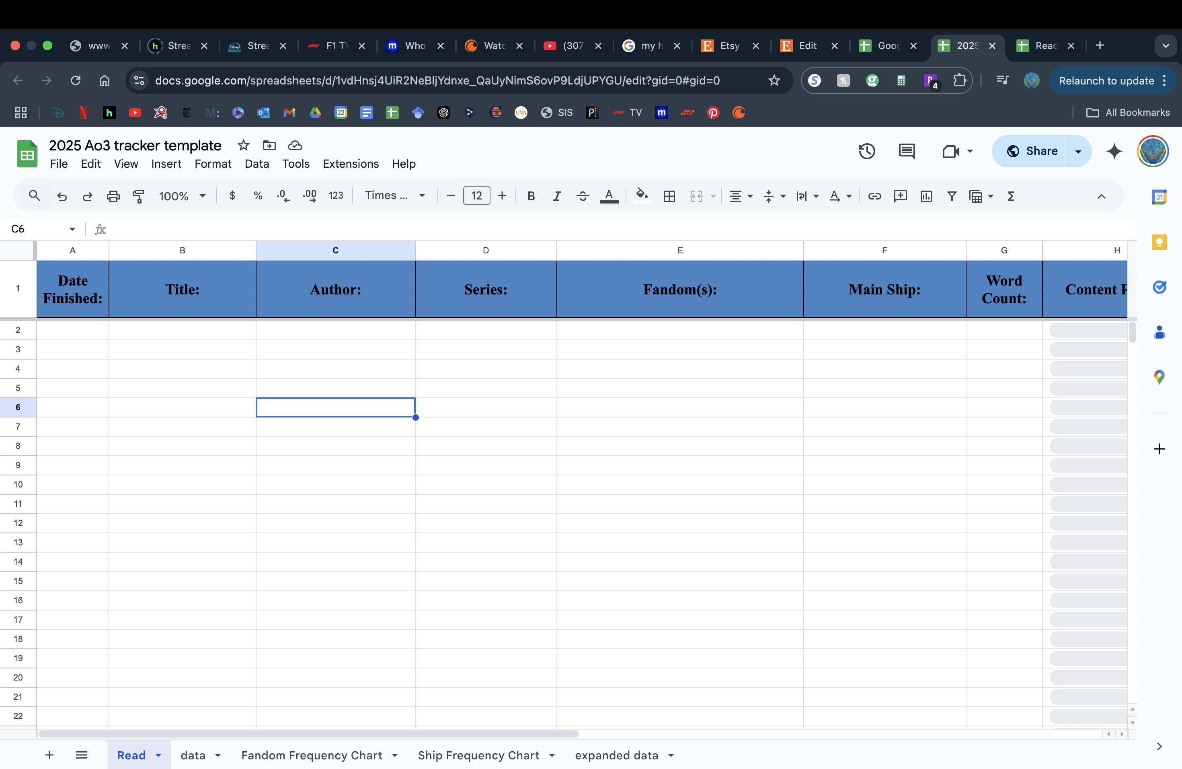Click the Relaunch to update button
Image resolution: width=1182 pixels, height=769 pixels.
click(1106, 80)
